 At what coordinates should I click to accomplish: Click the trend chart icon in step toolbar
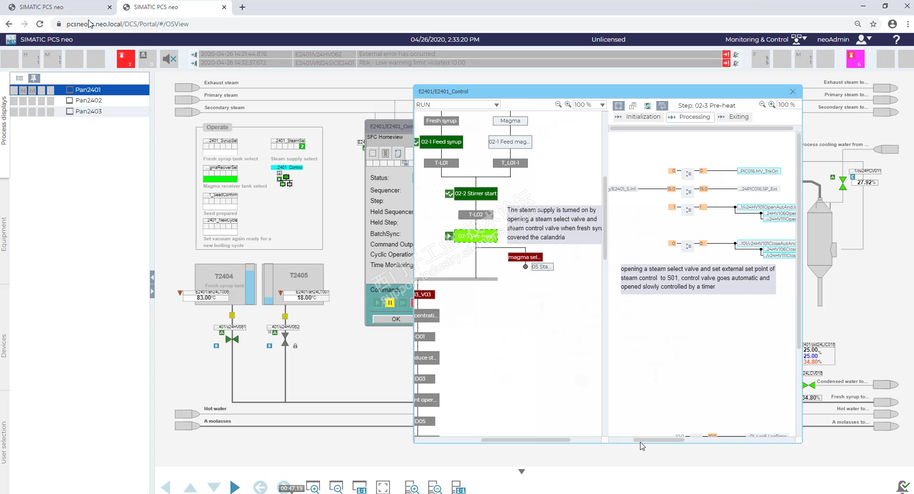coord(648,105)
